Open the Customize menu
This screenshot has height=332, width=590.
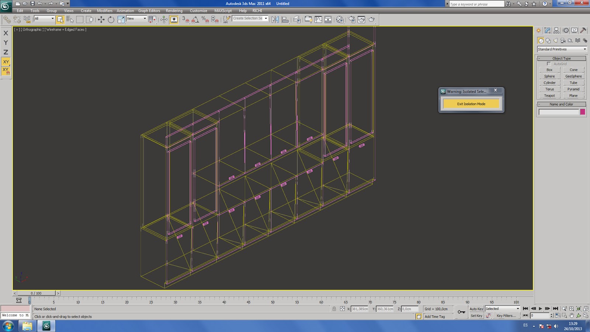[198, 11]
